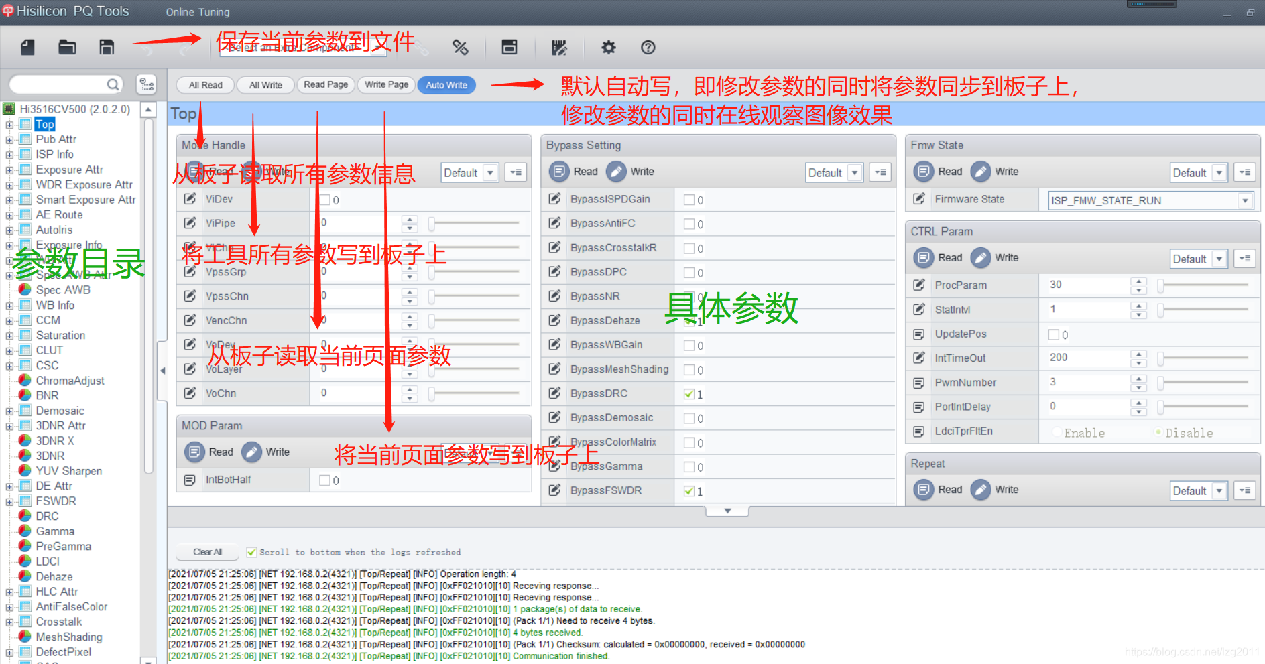Click Write icon in Fmw State panel

click(981, 172)
